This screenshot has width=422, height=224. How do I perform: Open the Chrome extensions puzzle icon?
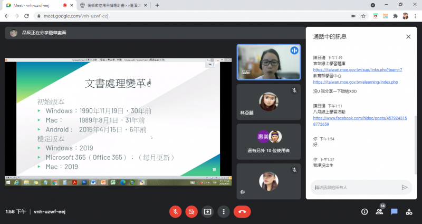(x=395, y=16)
